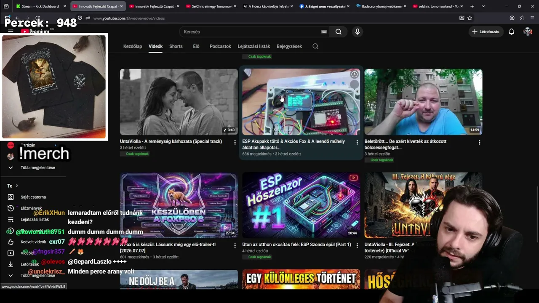Open the YouTube guide hamburger menu

11,32
